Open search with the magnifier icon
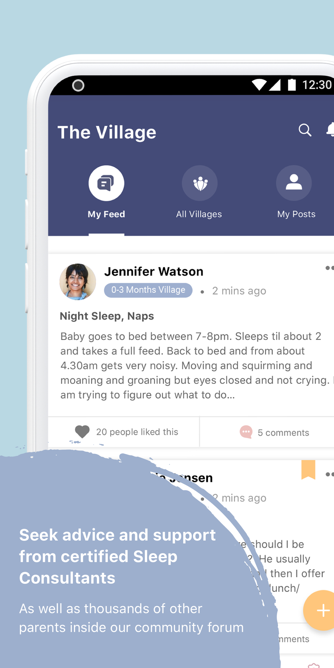334x668 pixels. [305, 130]
